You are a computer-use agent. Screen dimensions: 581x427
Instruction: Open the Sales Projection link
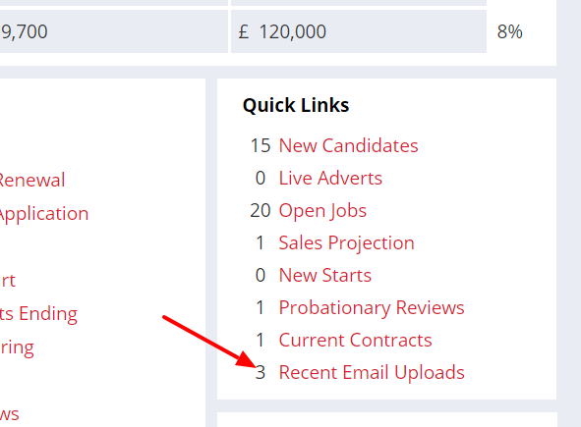pos(346,243)
